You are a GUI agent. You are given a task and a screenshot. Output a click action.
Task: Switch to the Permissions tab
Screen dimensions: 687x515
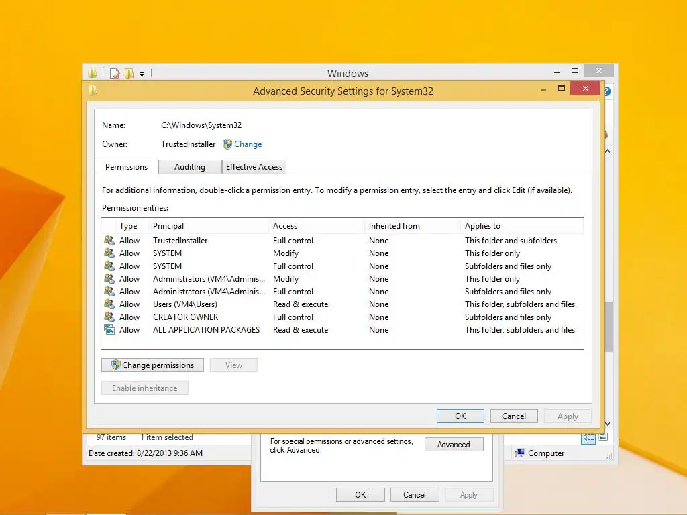(x=126, y=167)
